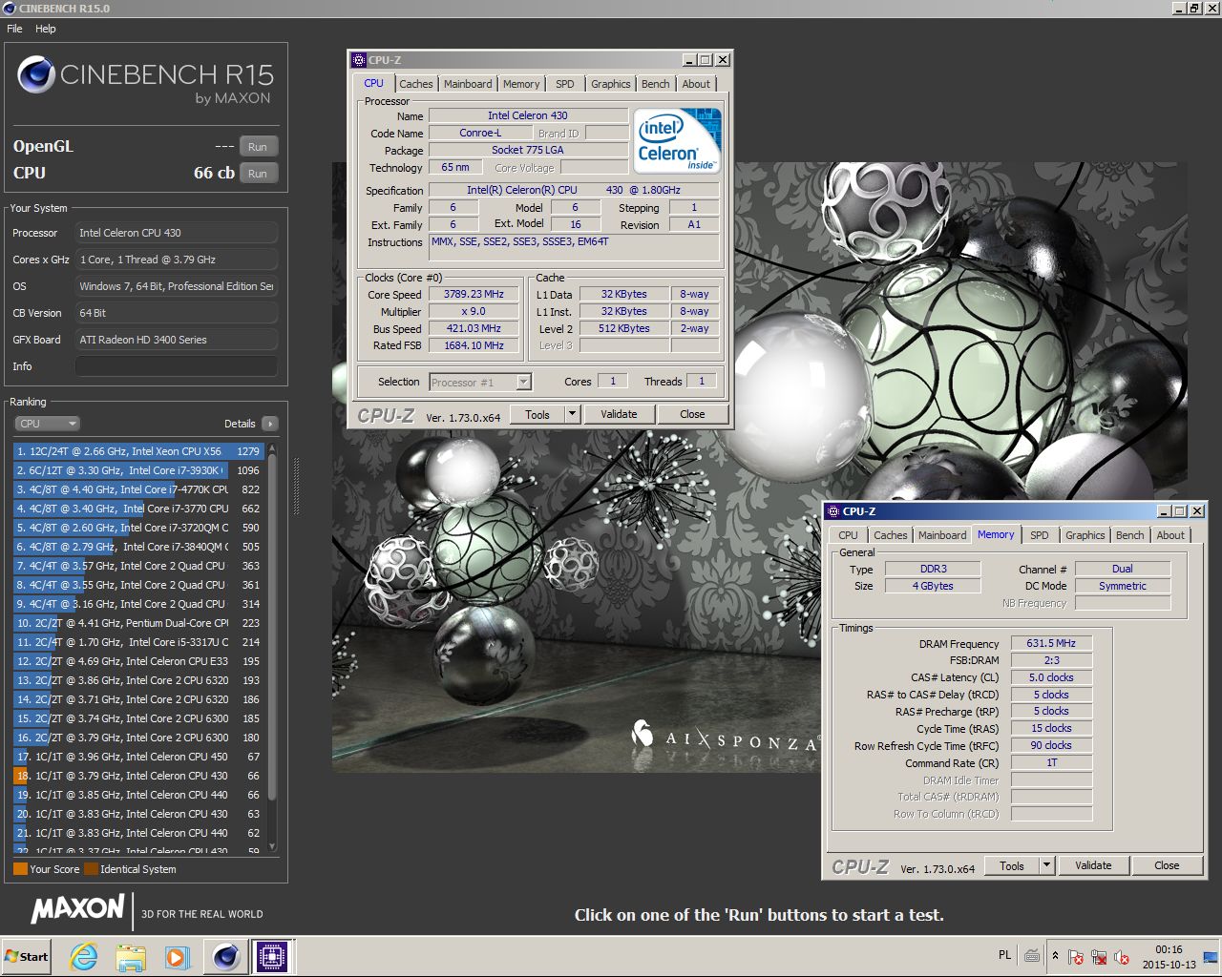
Task: Open Windows Explorer folder icon in taskbar
Action: click(130, 956)
